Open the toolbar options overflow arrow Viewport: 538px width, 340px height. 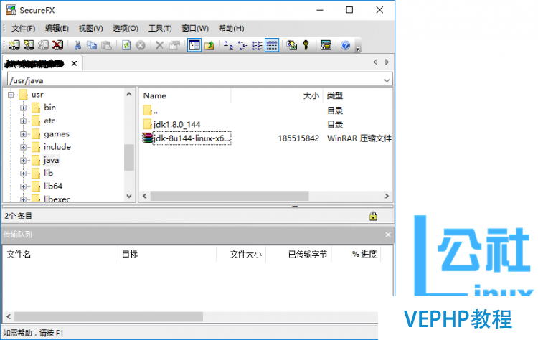point(358,48)
